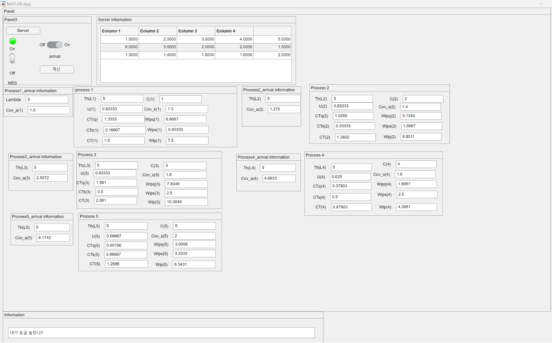Click the Wip(4) input field

pyautogui.click(x=416, y=207)
